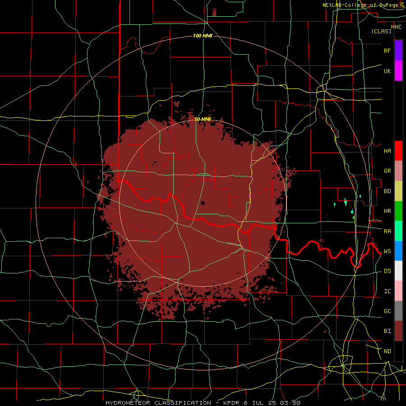
Task: Click the RF legend label
Action: point(387,51)
